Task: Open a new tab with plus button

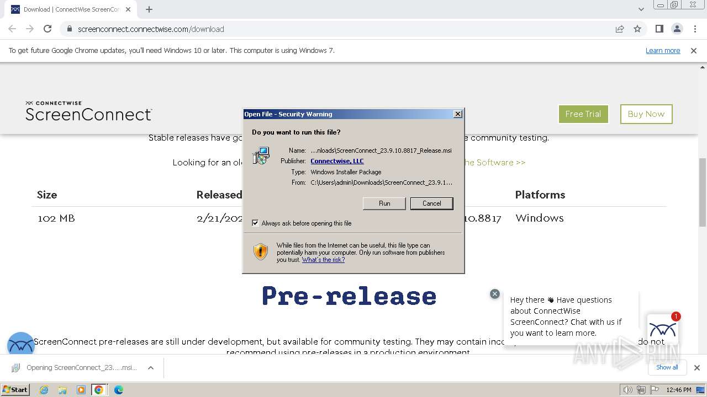Action: [x=149, y=9]
